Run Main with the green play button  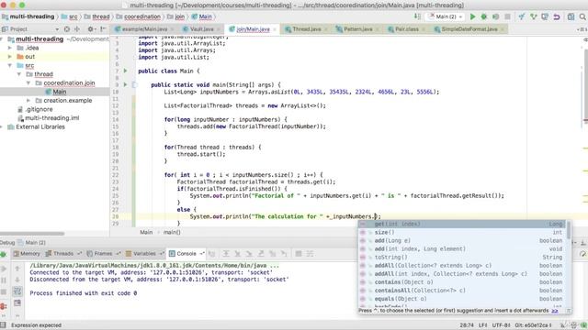pos(472,16)
